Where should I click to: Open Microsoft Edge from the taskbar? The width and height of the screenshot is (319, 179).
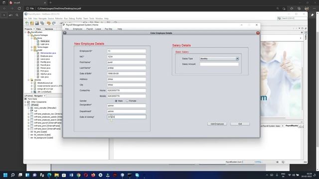tap(49, 175)
